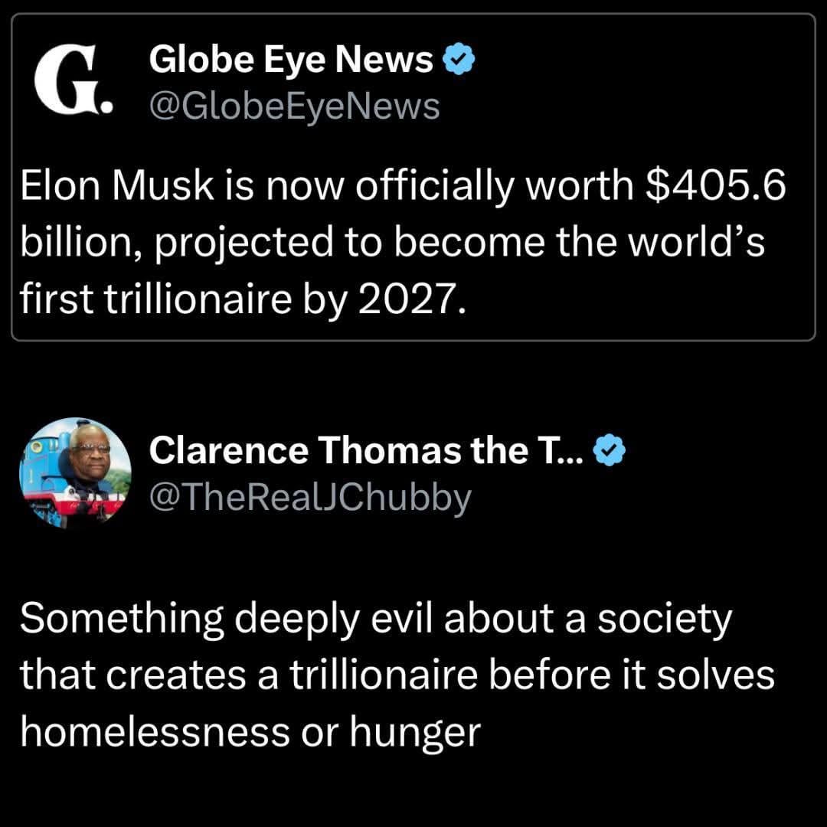
Task: Open the Globe Eye News display name
Action: click(291, 59)
